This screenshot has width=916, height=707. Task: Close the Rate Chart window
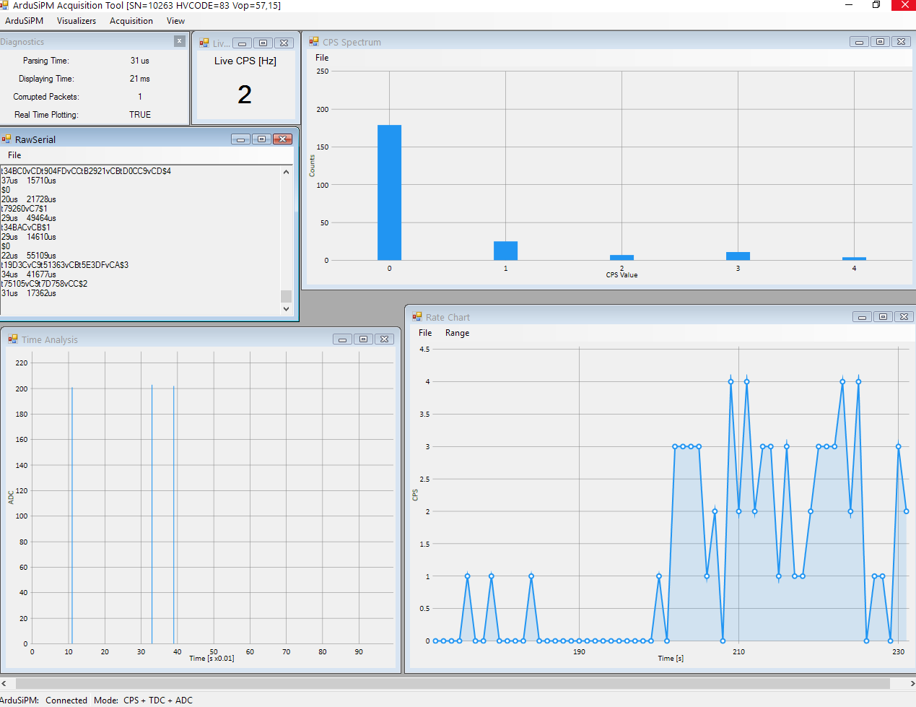[904, 317]
